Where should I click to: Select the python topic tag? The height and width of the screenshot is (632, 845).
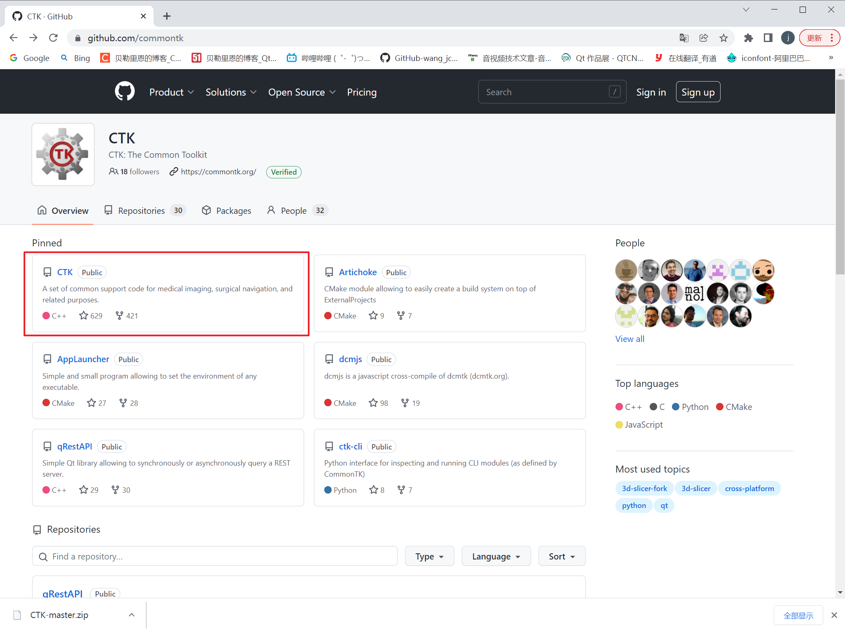tap(634, 505)
